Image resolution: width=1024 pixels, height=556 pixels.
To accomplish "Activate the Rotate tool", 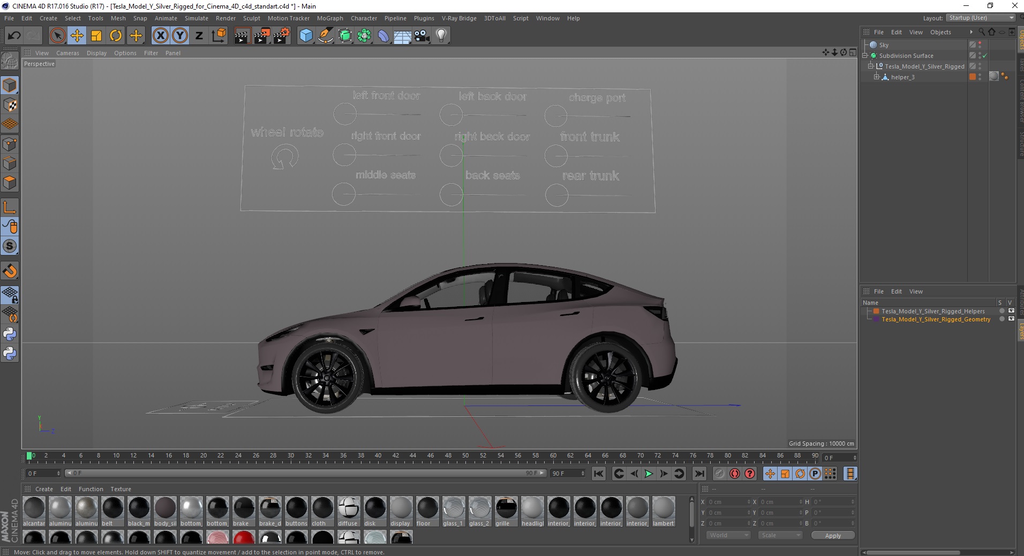I will (x=116, y=36).
